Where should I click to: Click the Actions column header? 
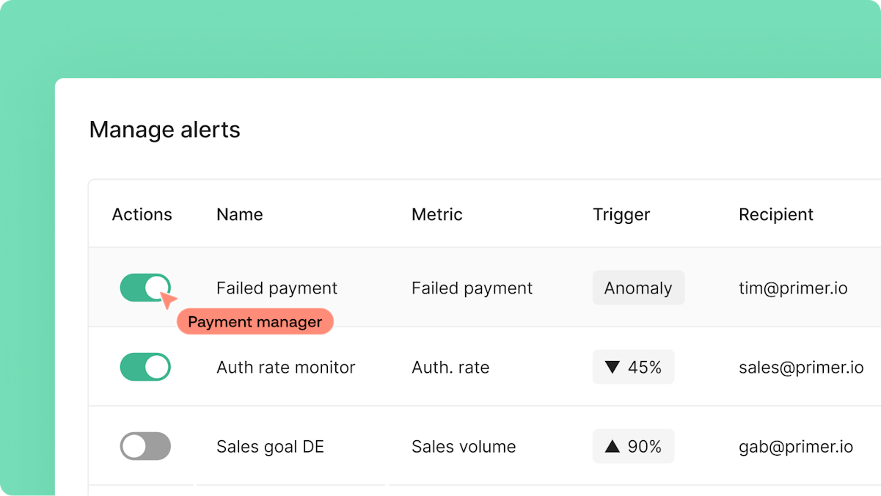pos(142,214)
